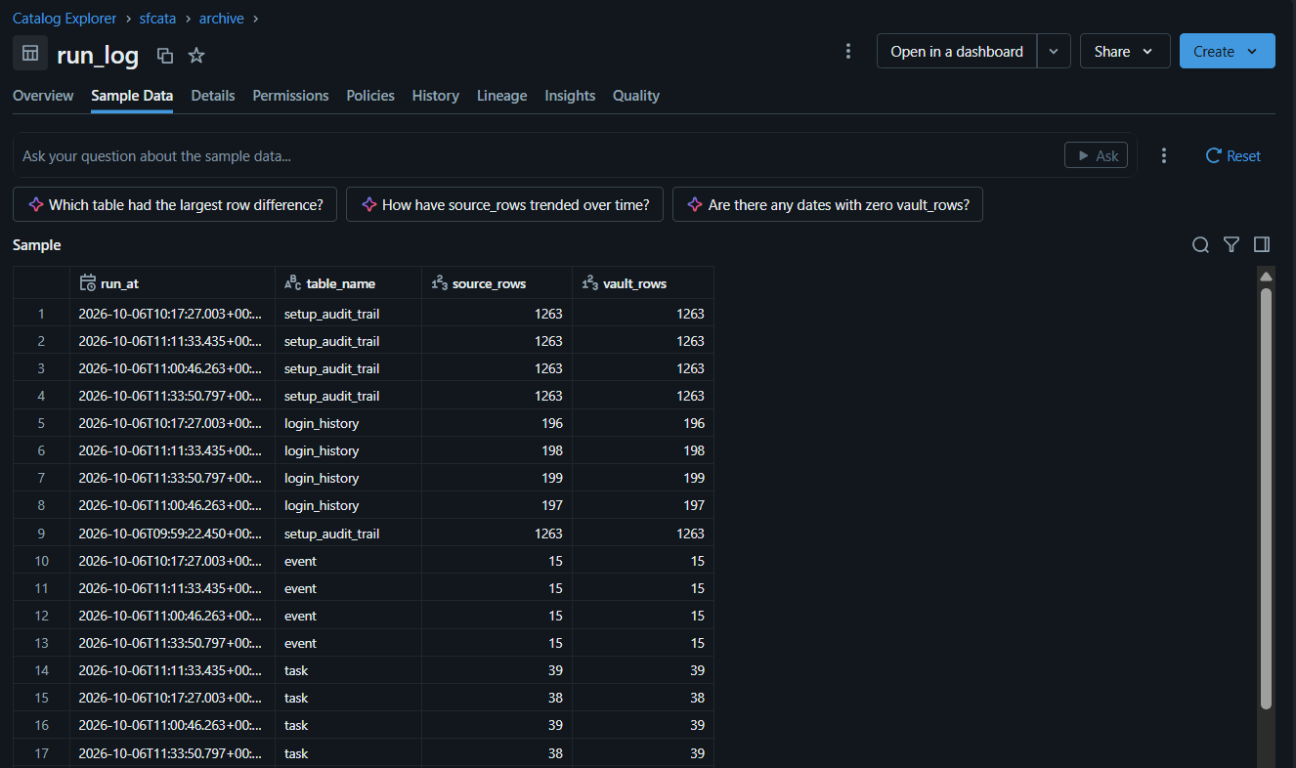
Task: Open the Share dropdown
Action: 1125,51
